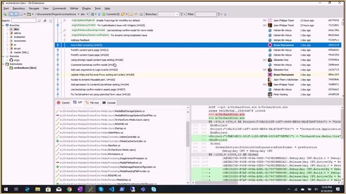Expand the skrypt branch folder

8,48
